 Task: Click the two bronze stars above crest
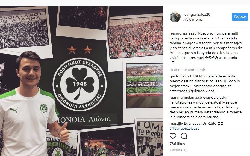(x=80, y=50)
